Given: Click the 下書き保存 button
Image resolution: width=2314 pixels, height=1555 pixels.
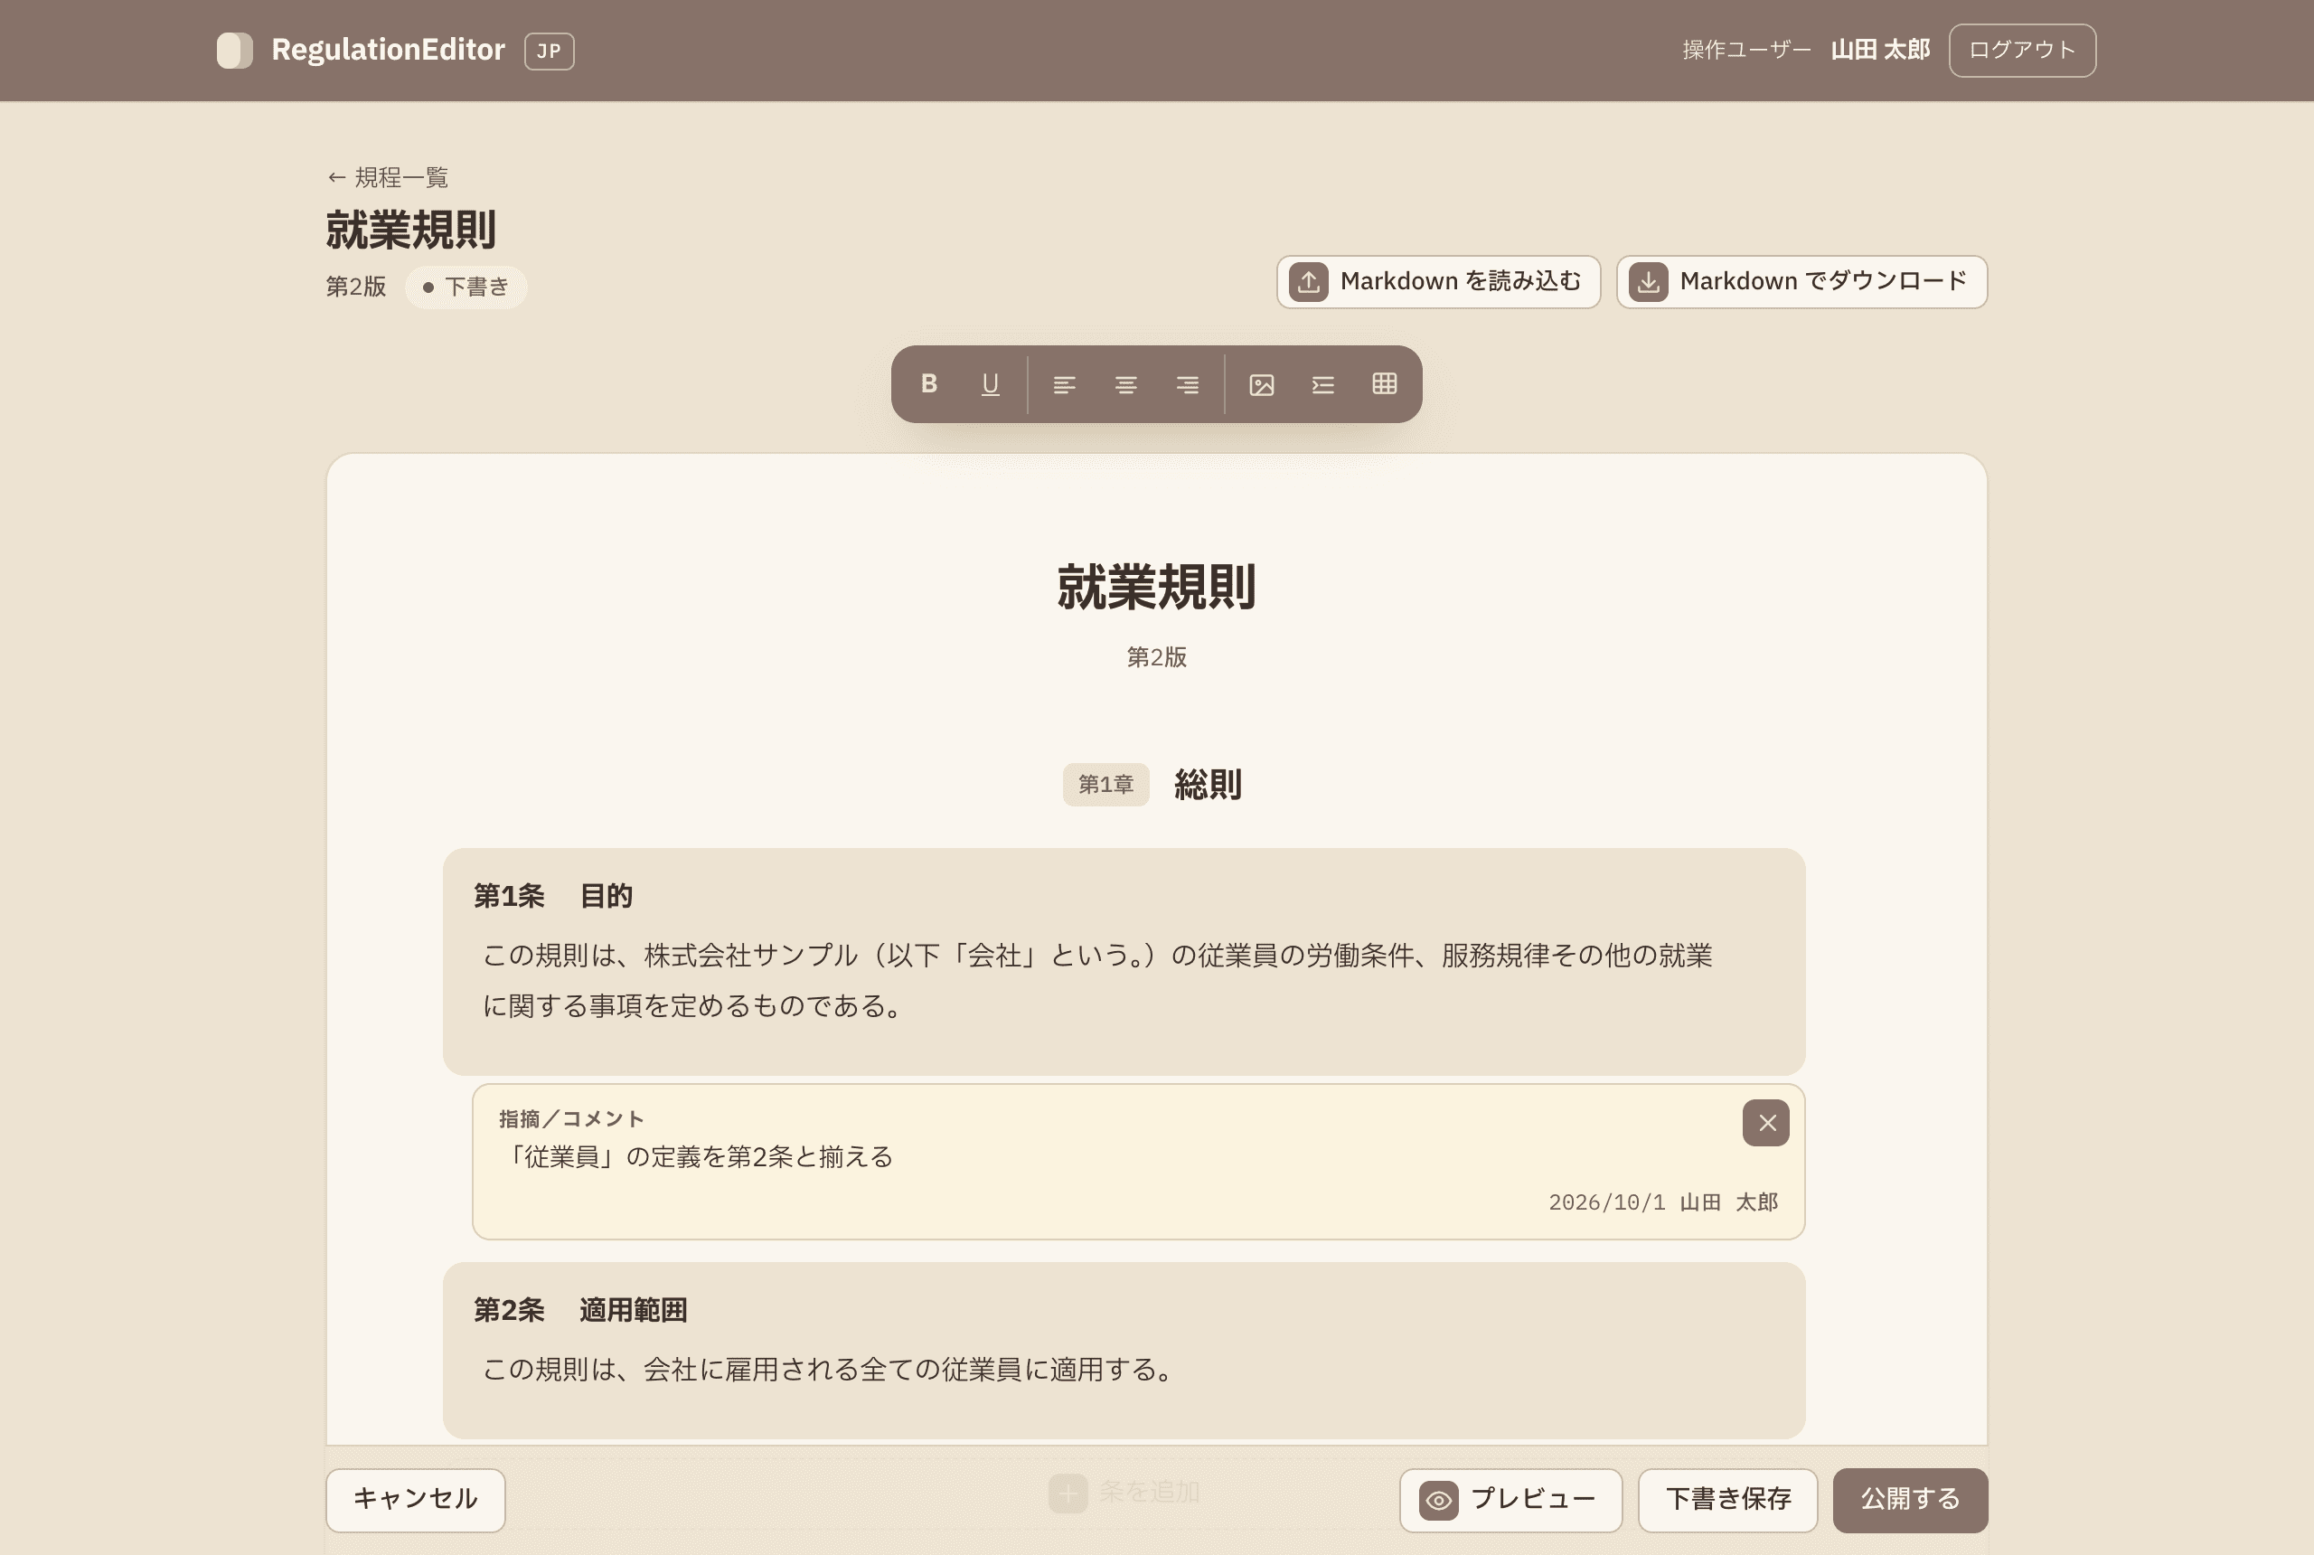Looking at the screenshot, I should click(1727, 1500).
